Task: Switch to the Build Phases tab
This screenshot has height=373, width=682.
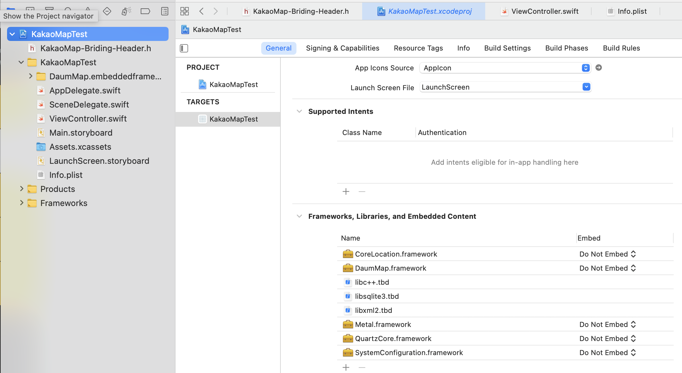Action: [567, 48]
